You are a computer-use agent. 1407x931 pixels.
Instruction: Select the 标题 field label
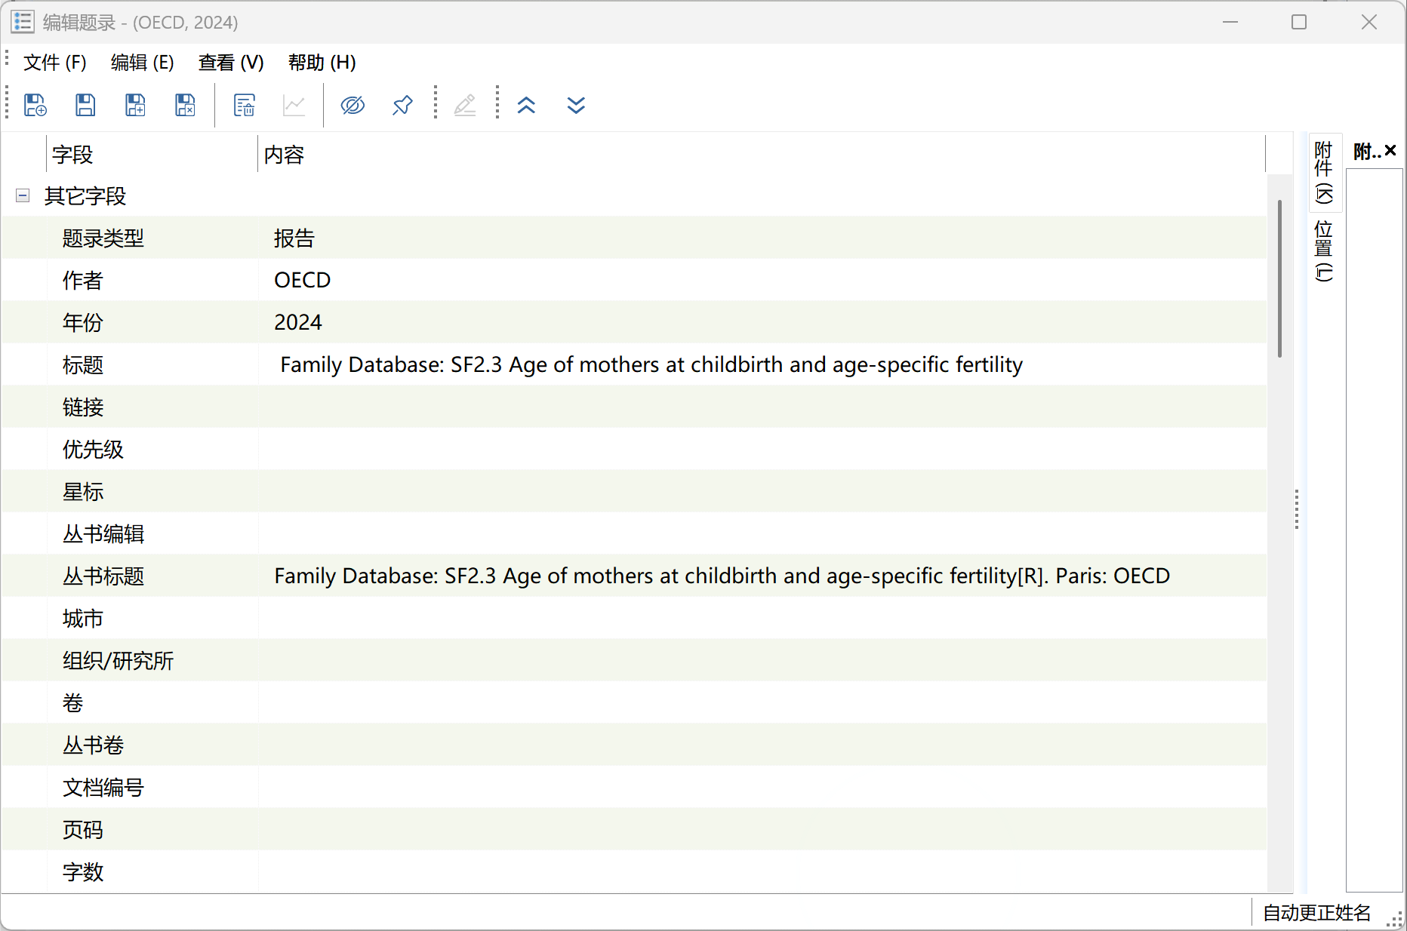point(83,365)
